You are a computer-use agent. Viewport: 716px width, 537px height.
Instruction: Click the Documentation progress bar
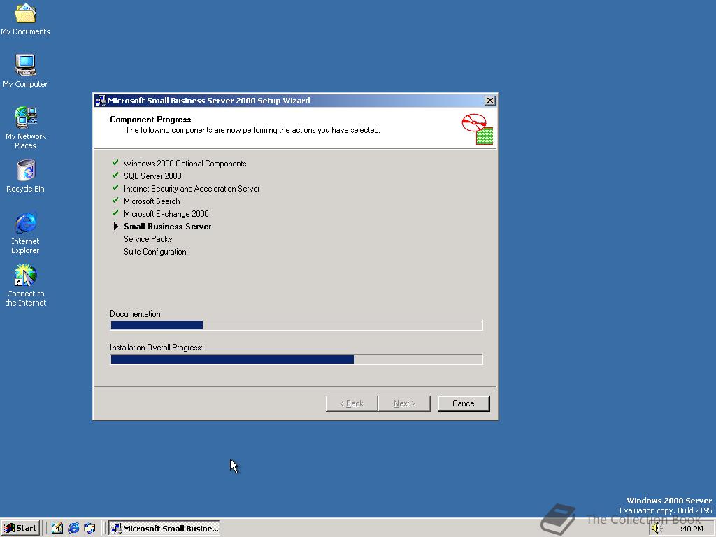coord(296,325)
